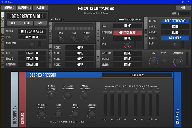Click the MIDI Velocity Curve knob
The height and width of the screenshot is (128, 192).
click(x=87, y=39)
